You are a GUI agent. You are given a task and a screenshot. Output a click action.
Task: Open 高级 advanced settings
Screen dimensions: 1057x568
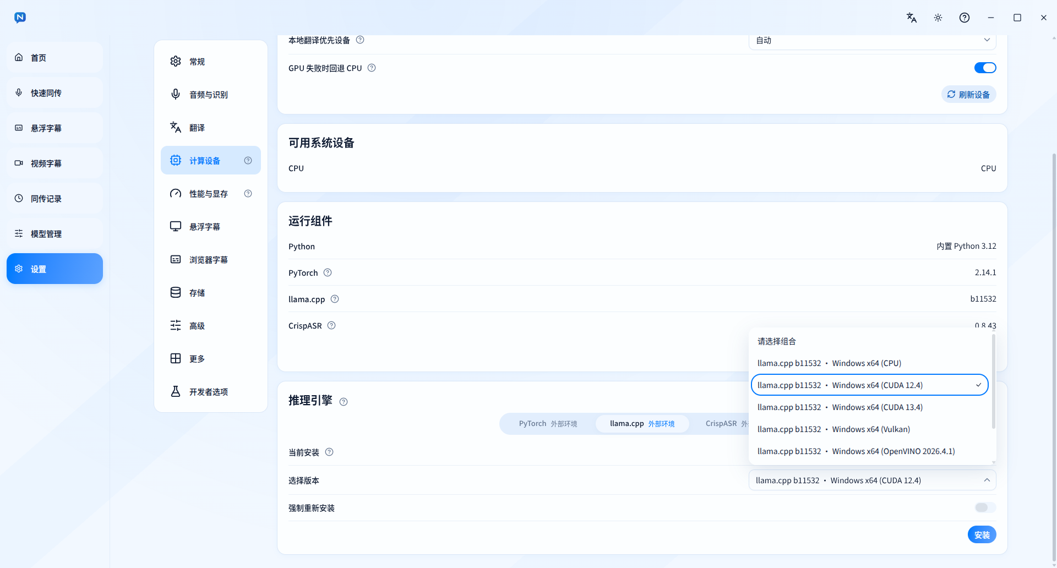click(211, 326)
